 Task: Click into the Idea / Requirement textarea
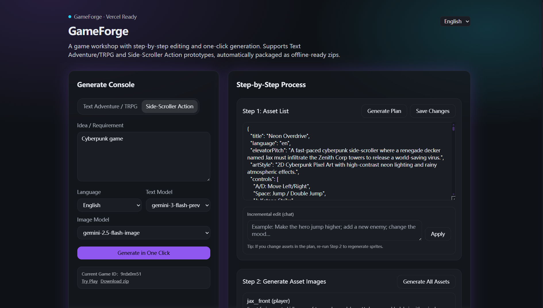point(144,157)
